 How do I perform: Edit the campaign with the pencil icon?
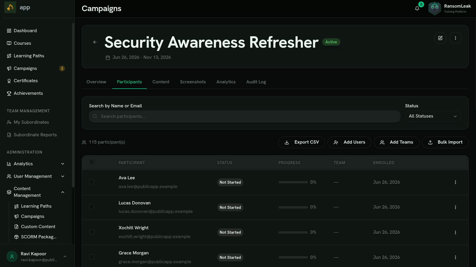coord(440,38)
